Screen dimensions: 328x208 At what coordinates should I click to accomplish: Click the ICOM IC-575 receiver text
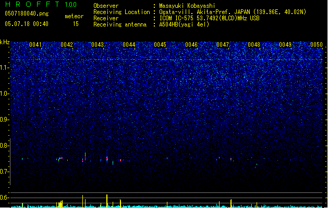click(209, 18)
